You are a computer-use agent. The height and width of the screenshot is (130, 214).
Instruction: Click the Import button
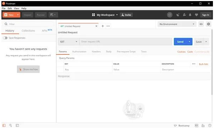click(27, 15)
